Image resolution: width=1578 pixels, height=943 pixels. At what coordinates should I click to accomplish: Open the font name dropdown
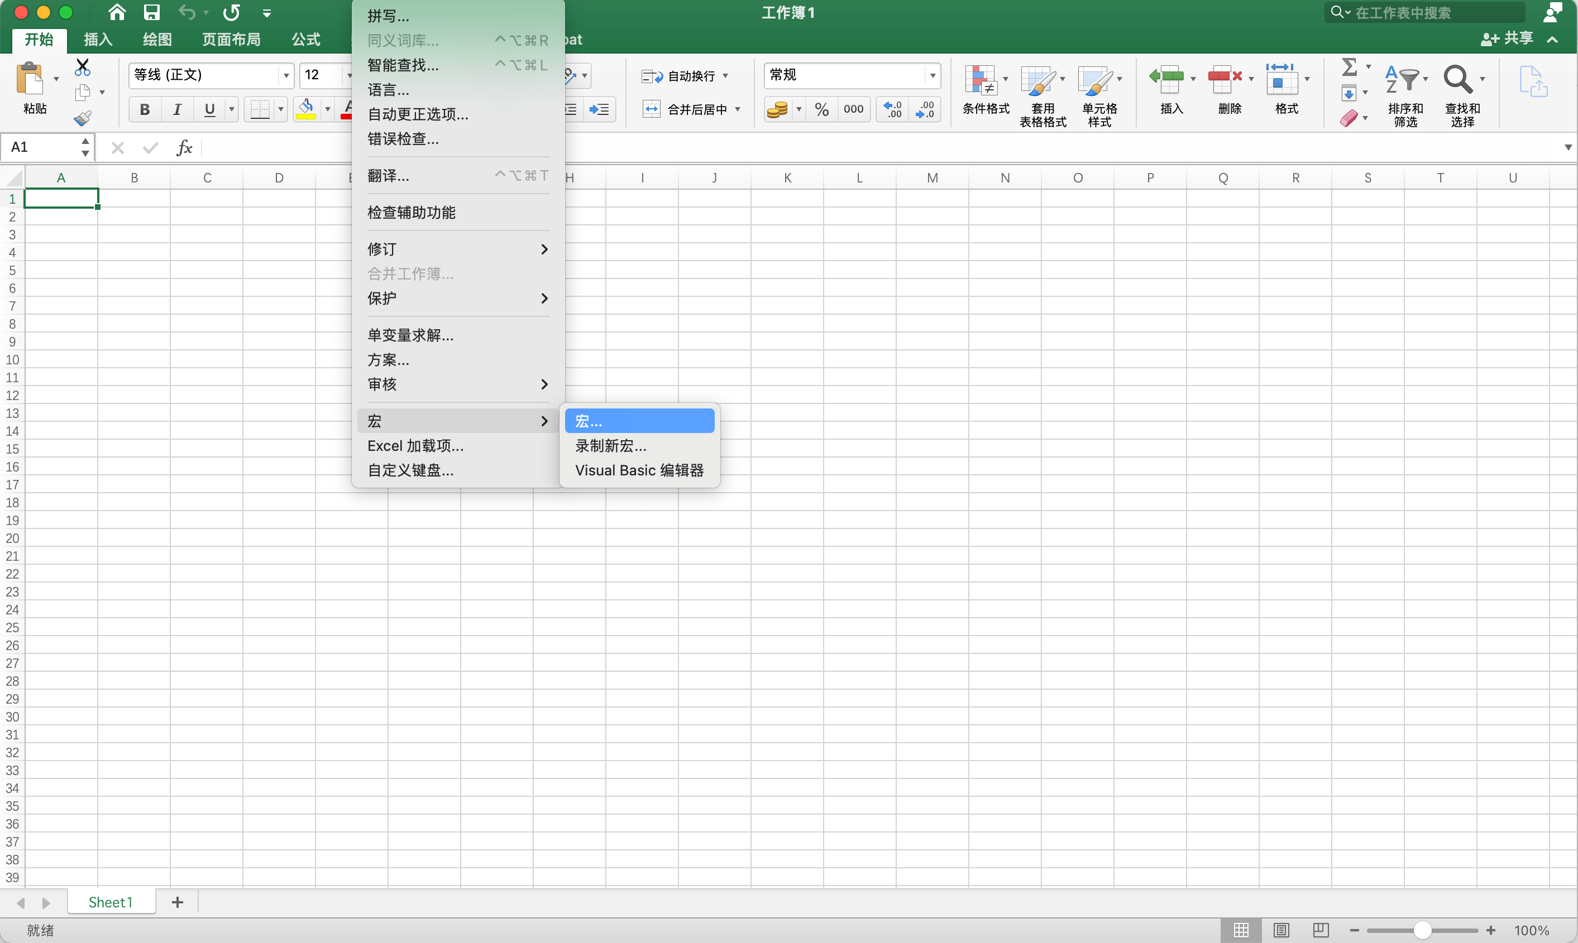point(286,75)
